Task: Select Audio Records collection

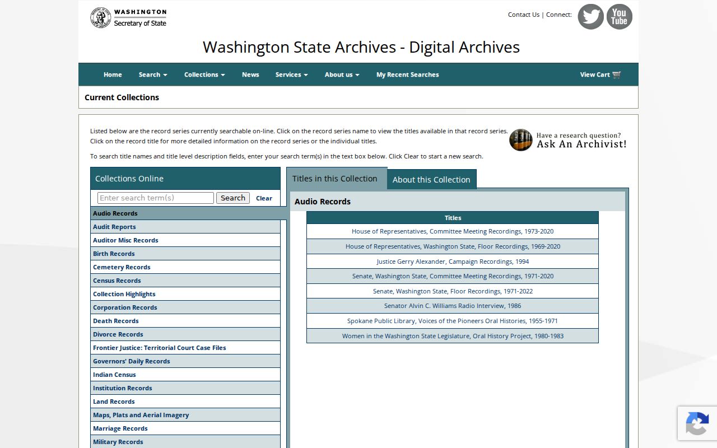Action: tap(185, 213)
